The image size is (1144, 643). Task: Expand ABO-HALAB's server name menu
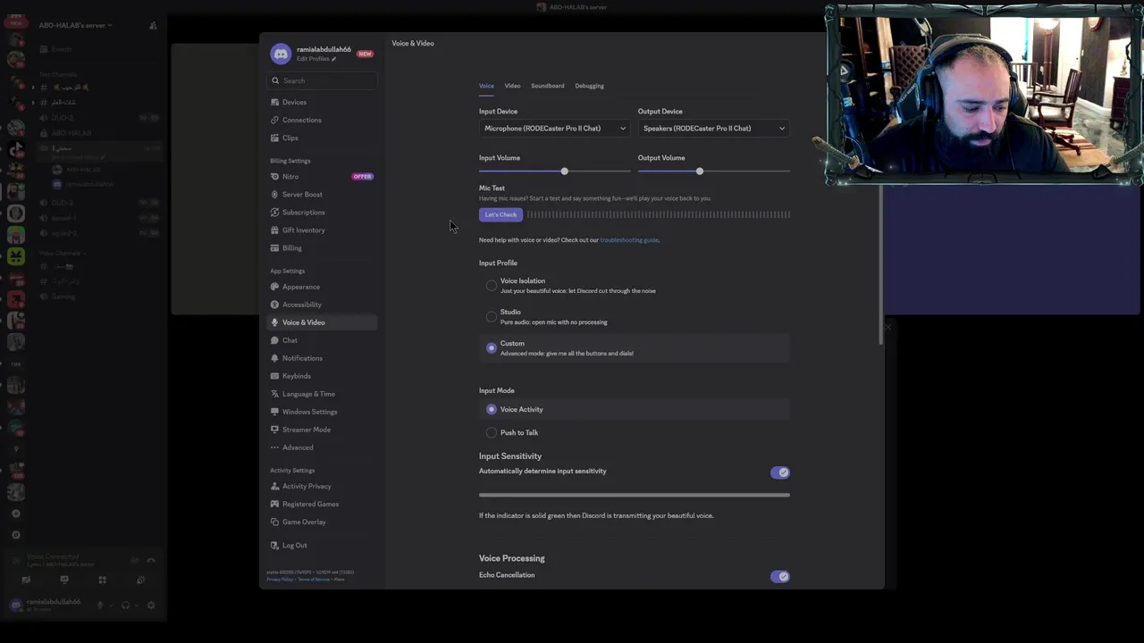pos(75,25)
